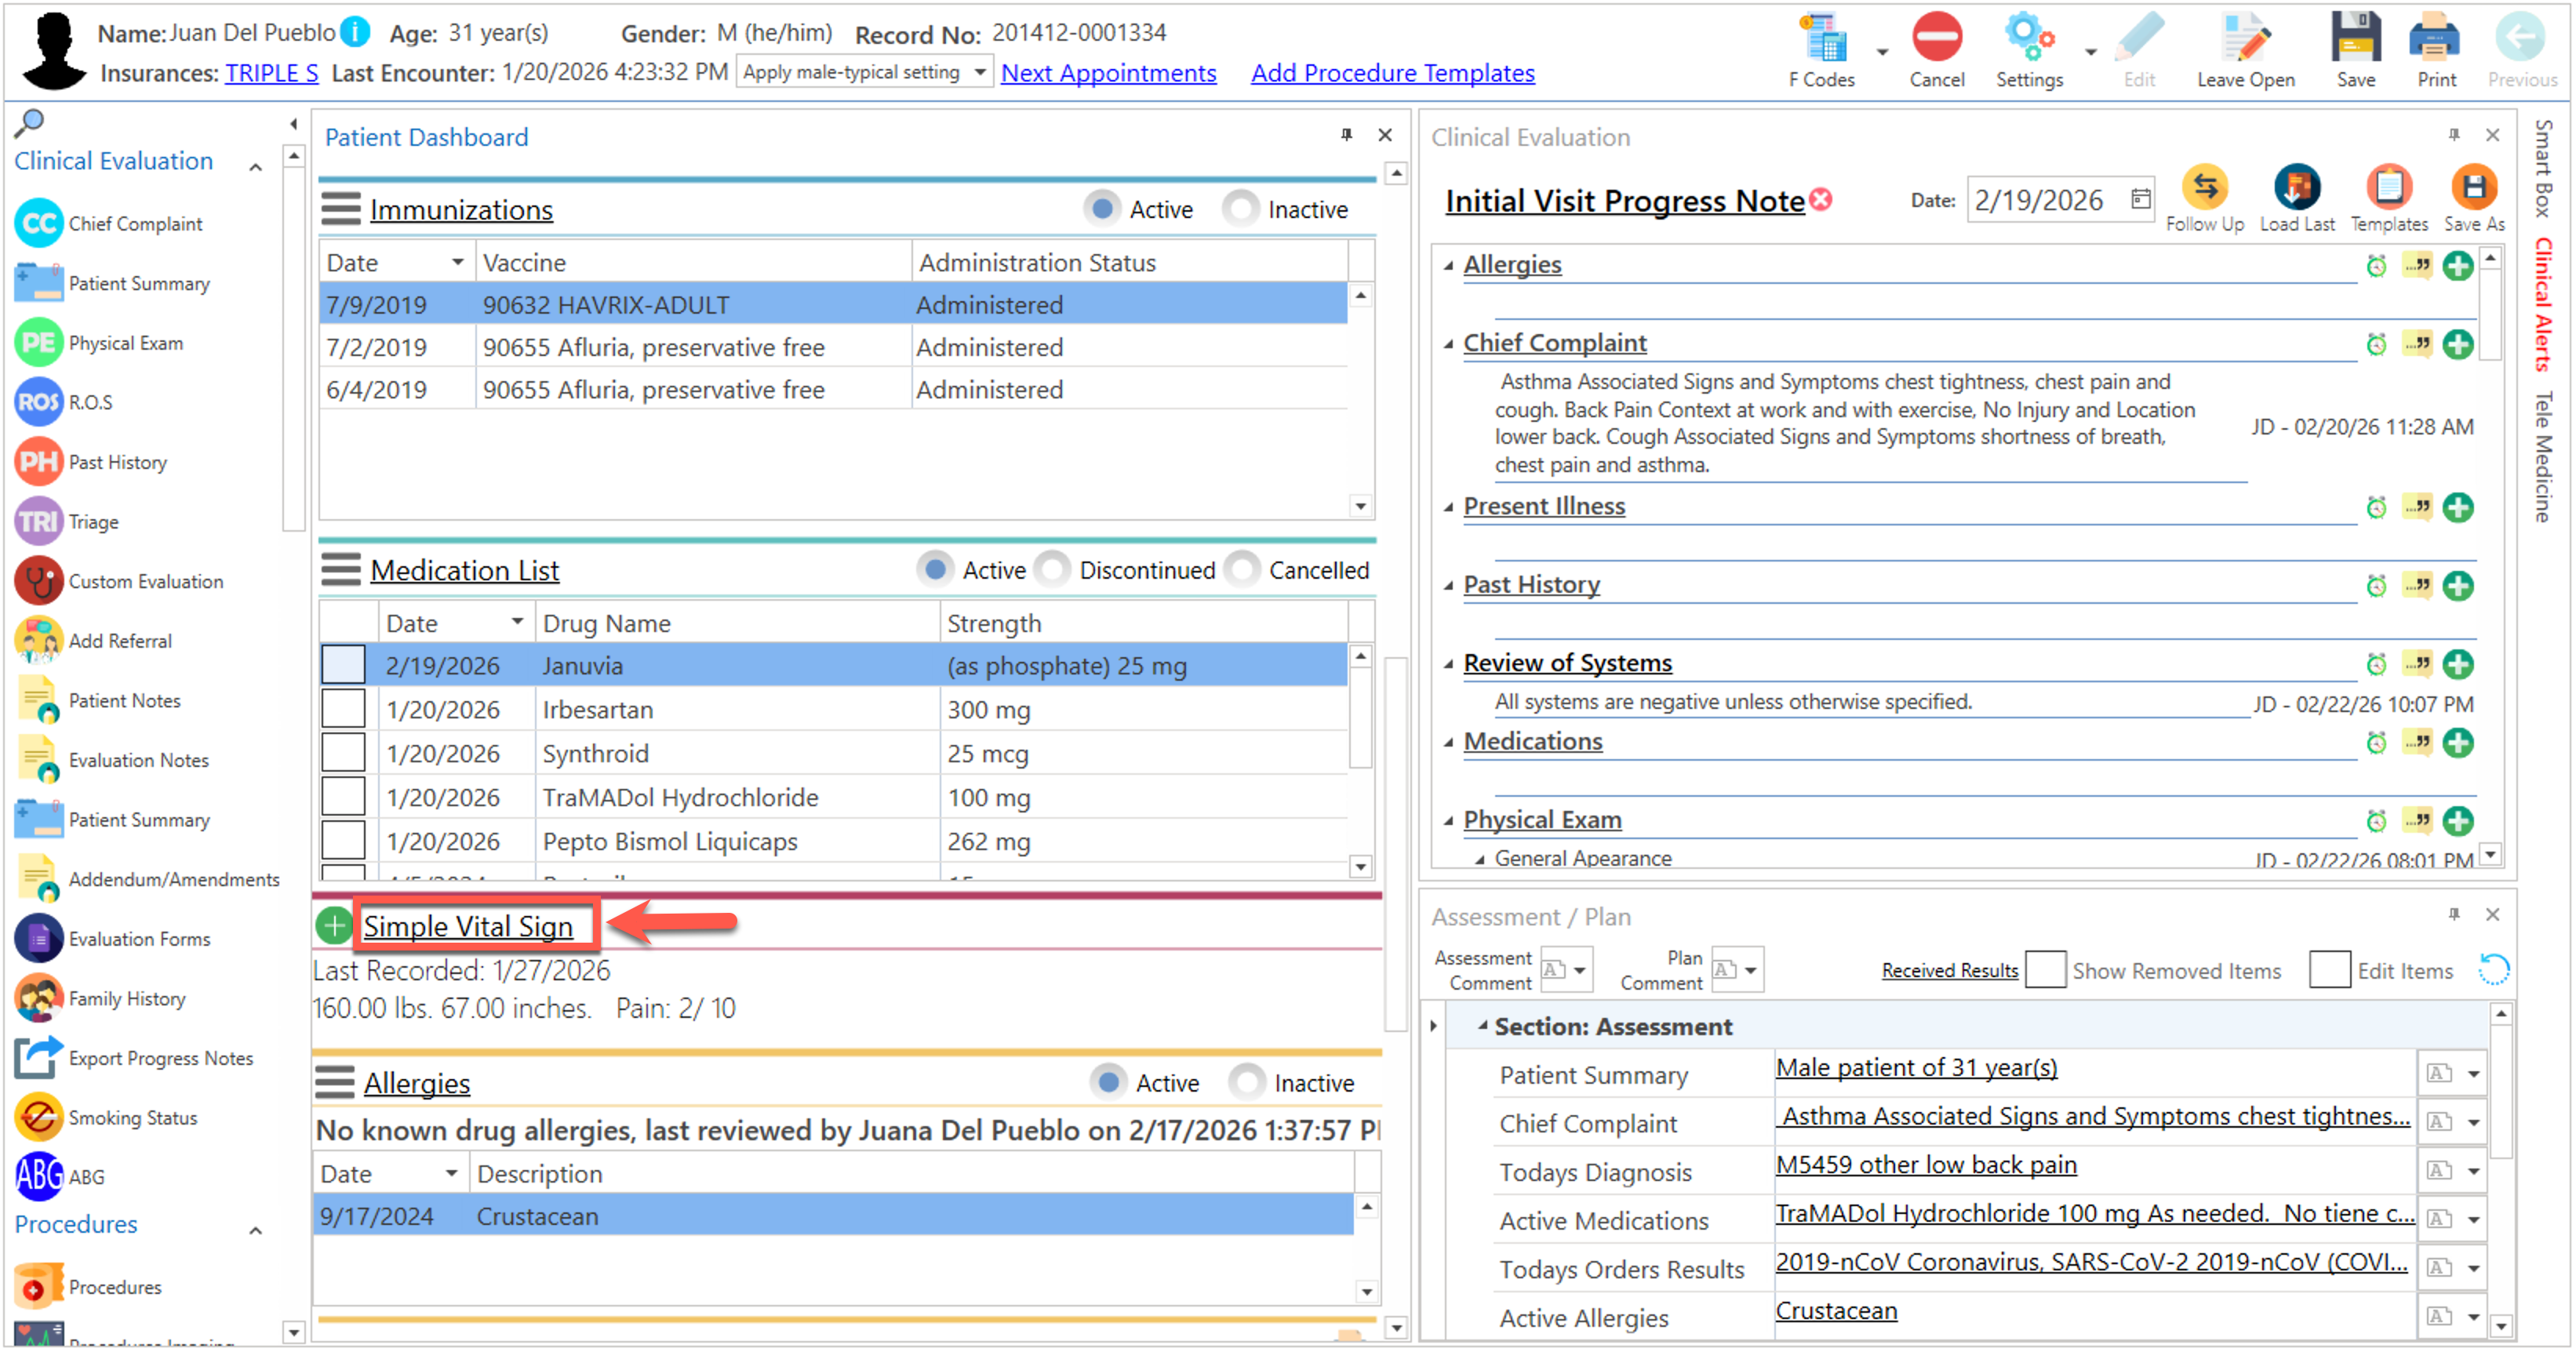Select the Inactive radio button in Immunizations

(1240, 209)
